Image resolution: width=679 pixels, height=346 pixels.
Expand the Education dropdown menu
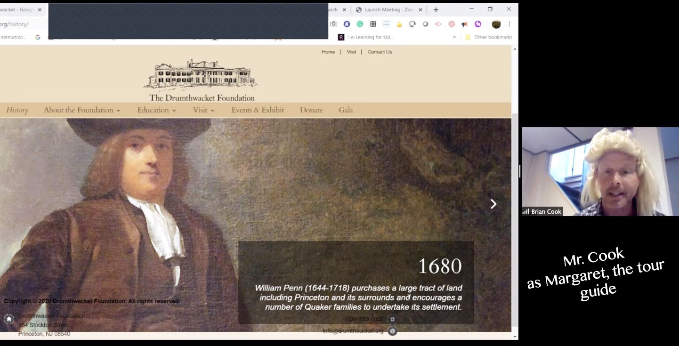pyautogui.click(x=156, y=110)
